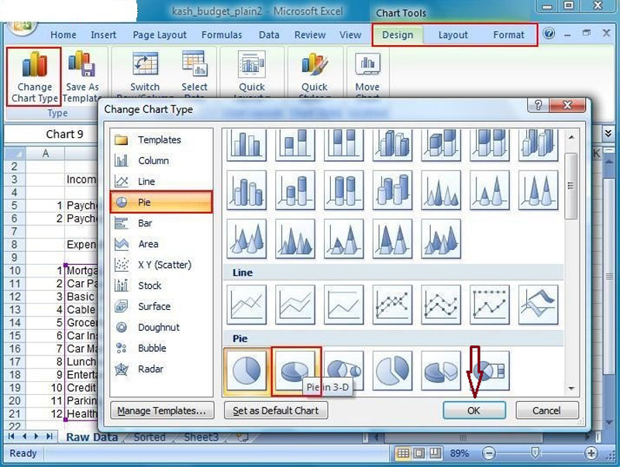Screen dimensions: 620x467
Task: Choose Column in chart type list
Action: (161, 160)
